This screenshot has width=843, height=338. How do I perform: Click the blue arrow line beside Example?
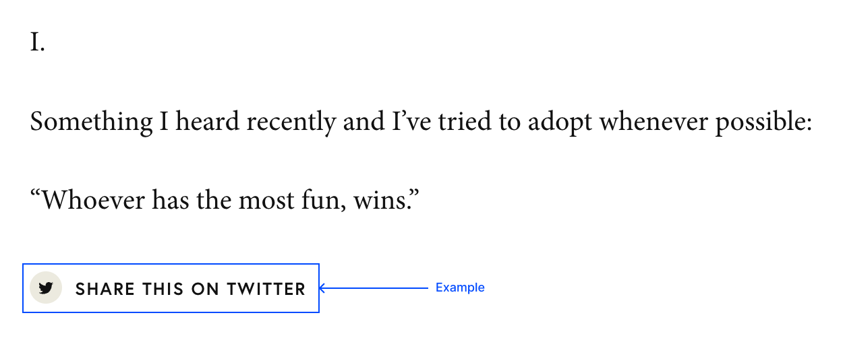pos(374,288)
